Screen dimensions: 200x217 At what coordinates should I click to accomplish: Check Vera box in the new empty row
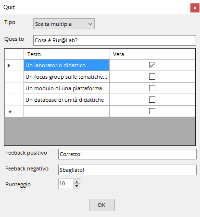pyautogui.click(x=152, y=111)
